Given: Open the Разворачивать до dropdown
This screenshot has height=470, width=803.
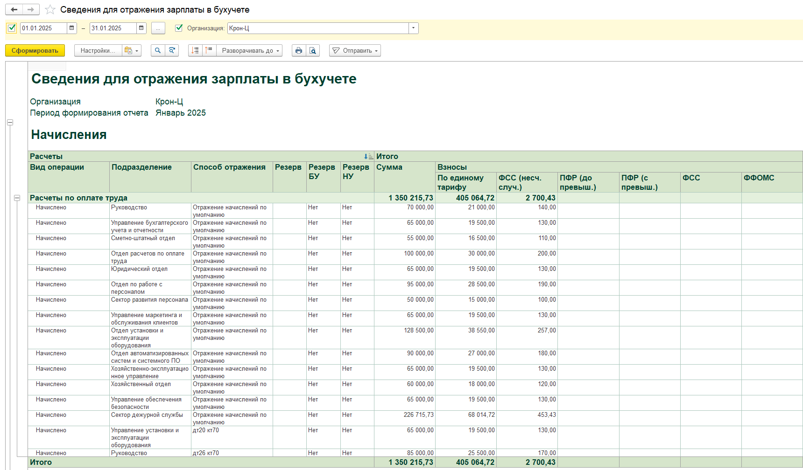Looking at the screenshot, I should (x=250, y=50).
